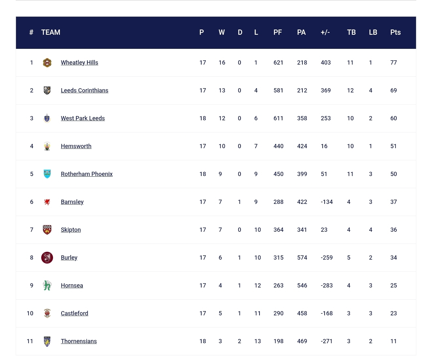The width and height of the screenshot is (432, 356).
Task: Click the PF column header
Action: point(278,32)
